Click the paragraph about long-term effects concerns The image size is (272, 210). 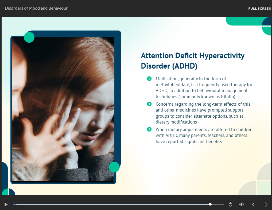pos(203,113)
